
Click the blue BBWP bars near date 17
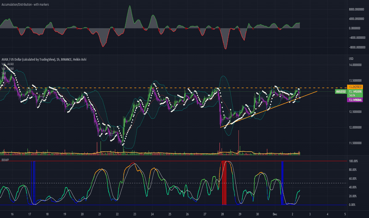pyautogui.click(x=33, y=183)
